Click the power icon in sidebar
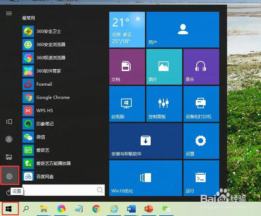Viewport: 261px width, 216px height. (8, 192)
